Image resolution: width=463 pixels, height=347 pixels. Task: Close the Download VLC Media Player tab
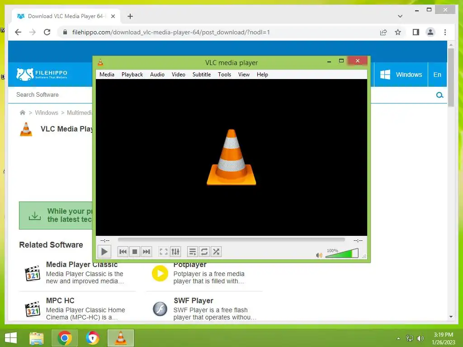[113, 16]
